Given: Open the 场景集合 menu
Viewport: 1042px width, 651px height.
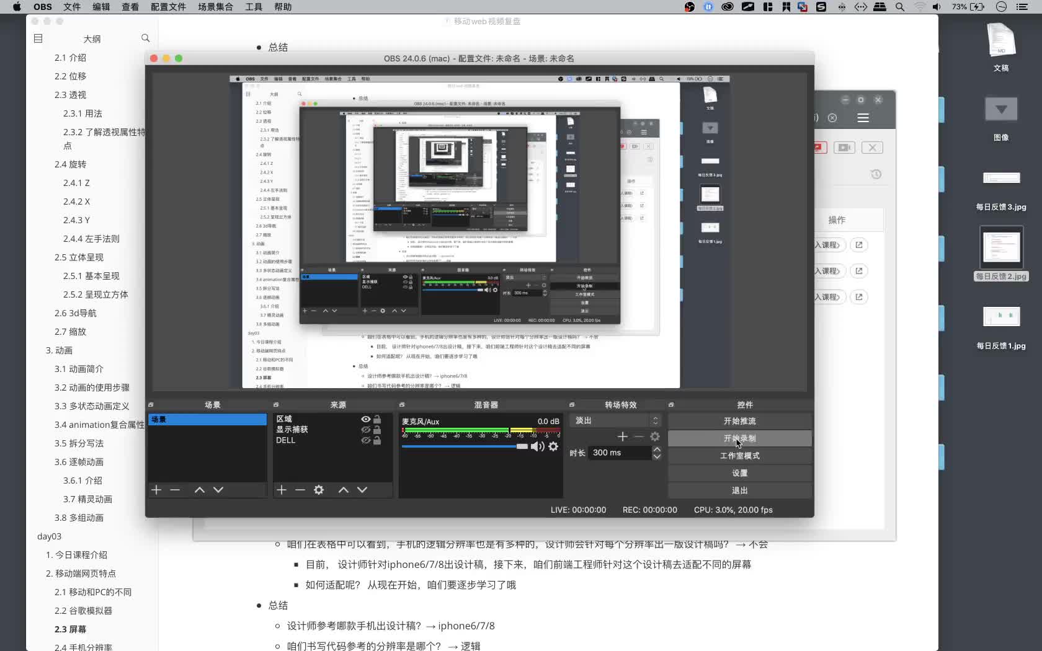Looking at the screenshot, I should [x=215, y=7].
